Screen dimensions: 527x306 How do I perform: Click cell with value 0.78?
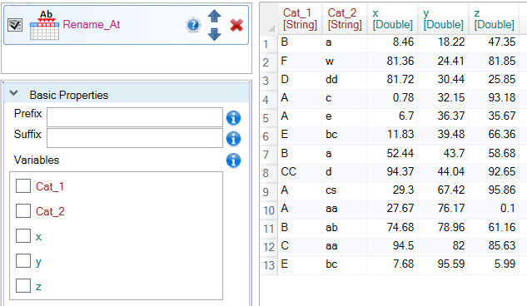(392, 98)
